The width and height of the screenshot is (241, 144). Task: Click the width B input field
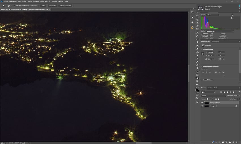click(x=211, y=52)
